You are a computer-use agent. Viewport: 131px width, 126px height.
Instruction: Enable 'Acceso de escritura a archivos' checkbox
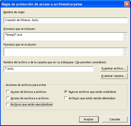[8, 98]
